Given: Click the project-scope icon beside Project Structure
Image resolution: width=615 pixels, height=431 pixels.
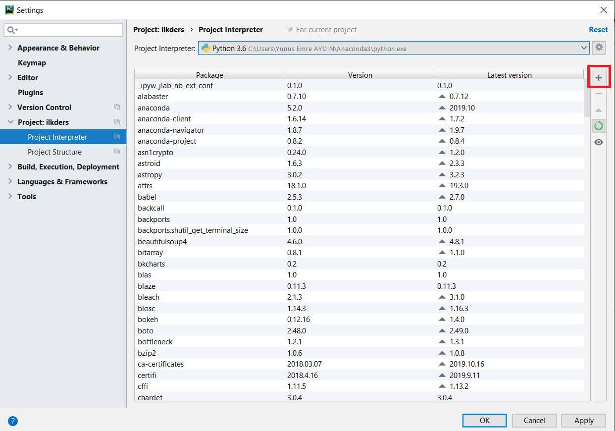Looking at the screenshot, I should pos(117,152).
